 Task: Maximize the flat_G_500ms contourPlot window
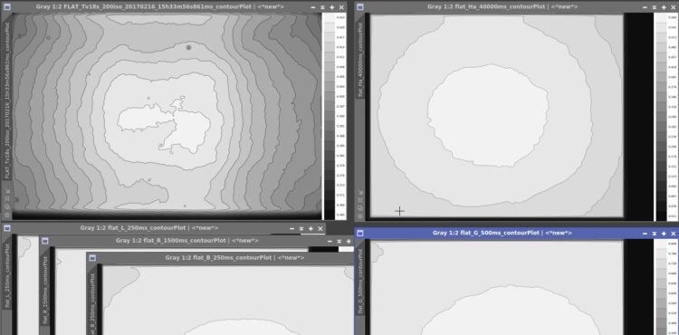(x=664, y=234)
